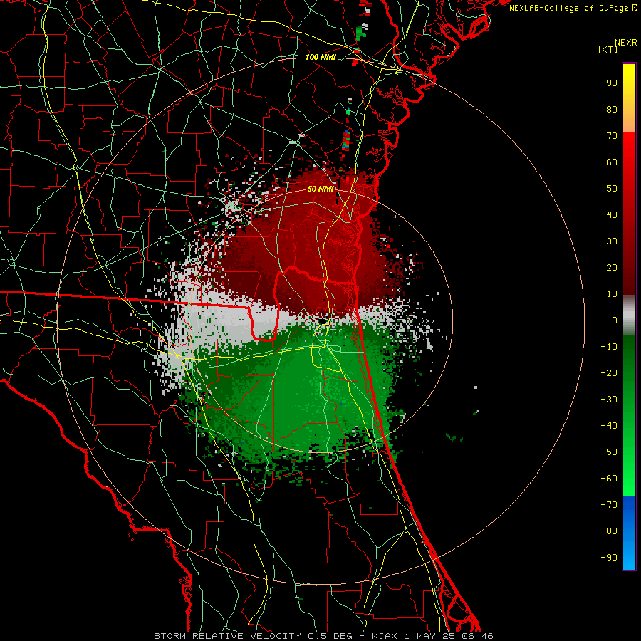Click the 30 value on the velocity scale
Image resolution: width=641 pixels, height=641 pixels.
coord(612,241)
